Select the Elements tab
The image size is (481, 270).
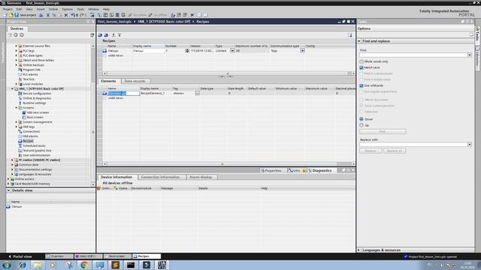(x=108, y=81)
